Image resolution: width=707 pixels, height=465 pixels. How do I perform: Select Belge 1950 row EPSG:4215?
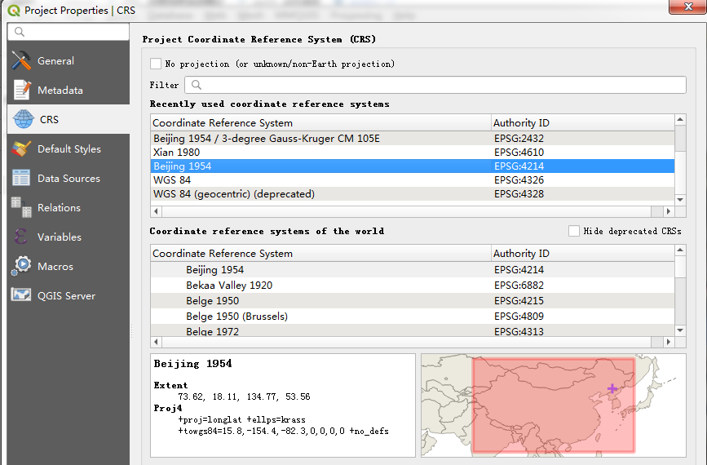tap(413, 301)
